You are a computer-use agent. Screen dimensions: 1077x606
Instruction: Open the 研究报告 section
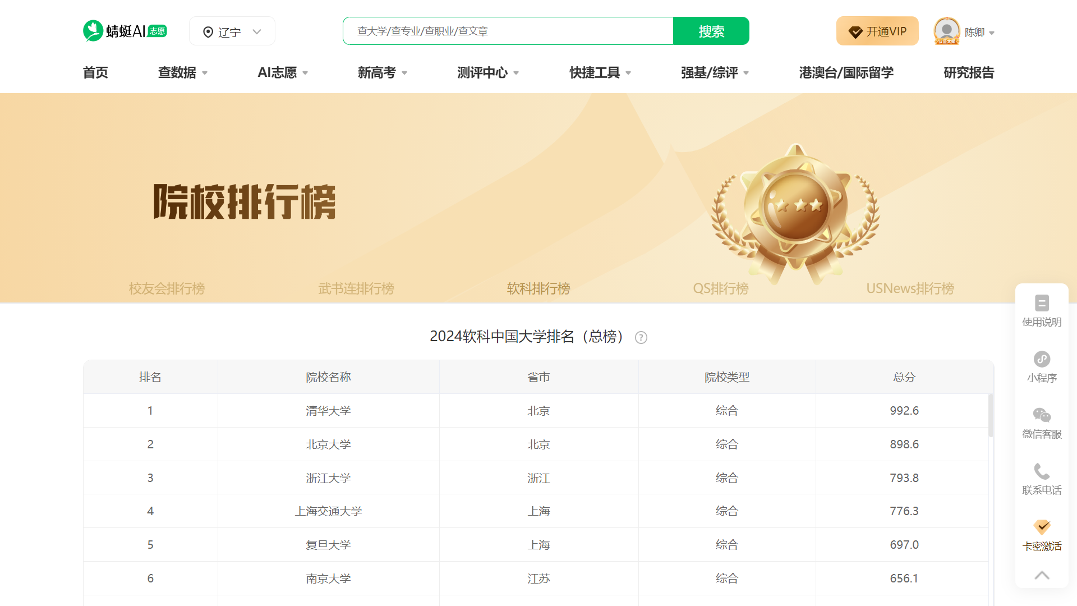click(x=968, y=72)
